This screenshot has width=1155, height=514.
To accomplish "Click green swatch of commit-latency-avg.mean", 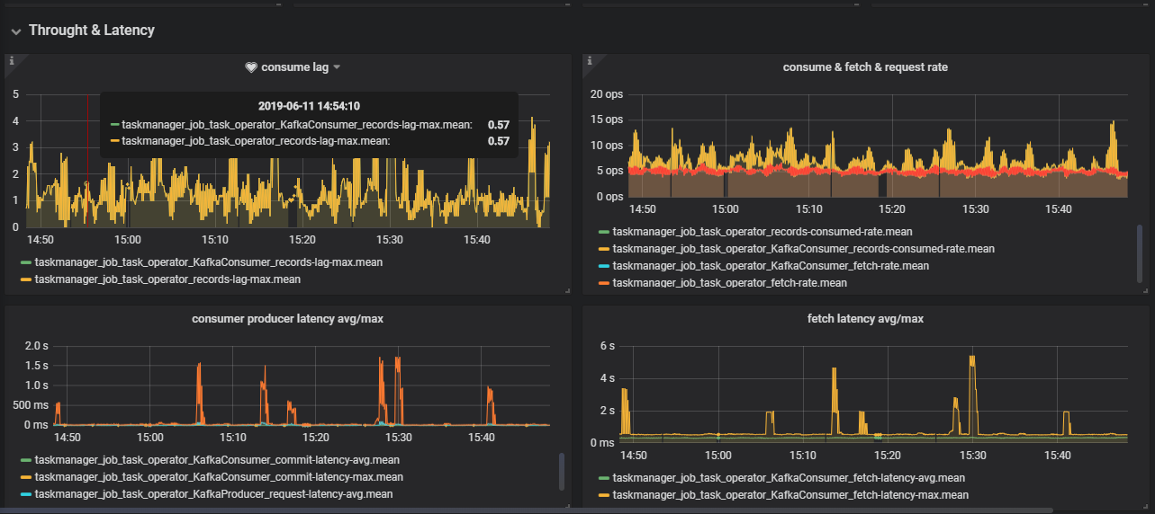I will 26,460.
